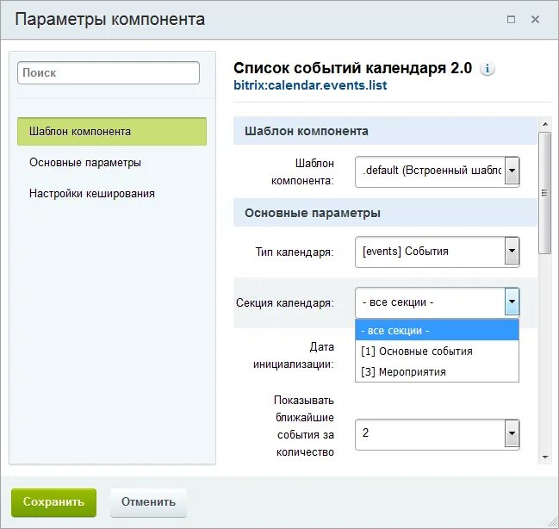Image resolution: width=559 pixels, height=529 pixels.
Task: Click the title Список событий календаря 2.0
Action: point(352,68)
